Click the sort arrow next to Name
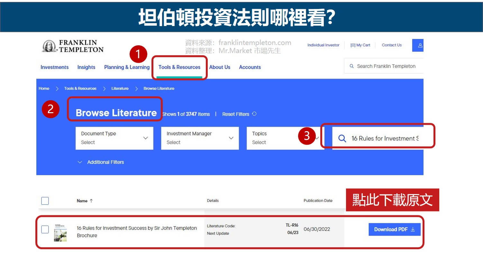 [x=91, y=201]
